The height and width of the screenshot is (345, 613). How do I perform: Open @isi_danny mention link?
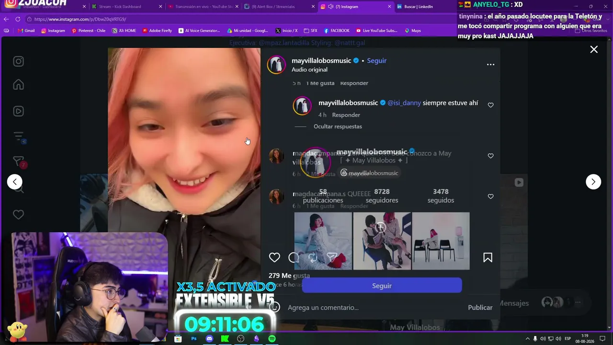click(x=404, y=103)
